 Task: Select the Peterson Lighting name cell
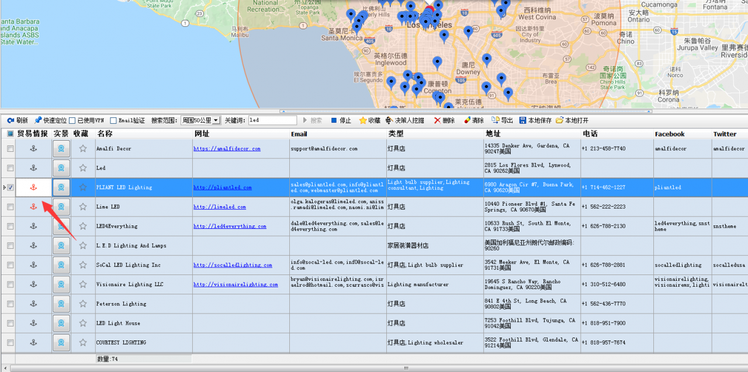click(144, 304)
